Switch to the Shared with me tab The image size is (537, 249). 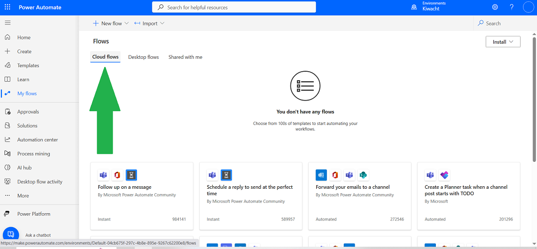click(185, 57)
